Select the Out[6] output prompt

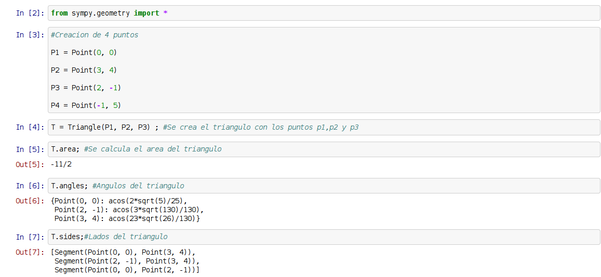click(30, 201)
